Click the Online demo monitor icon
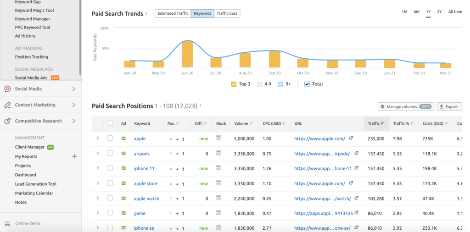This screenshot has height=232, width=470. (x=7, y=223)
